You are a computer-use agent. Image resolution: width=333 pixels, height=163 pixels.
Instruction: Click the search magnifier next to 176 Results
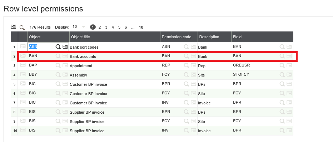point(22,28)
